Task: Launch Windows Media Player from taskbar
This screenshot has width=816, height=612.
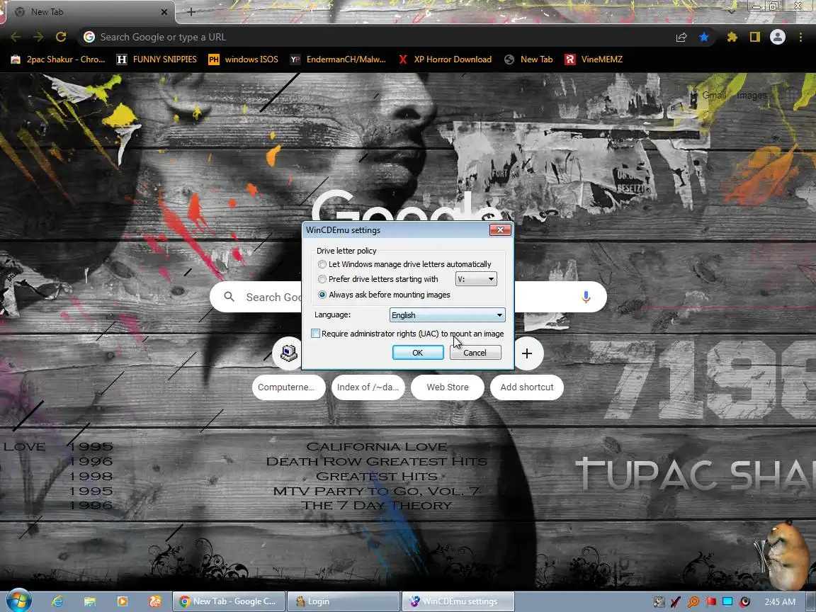Action: [123, 601]
